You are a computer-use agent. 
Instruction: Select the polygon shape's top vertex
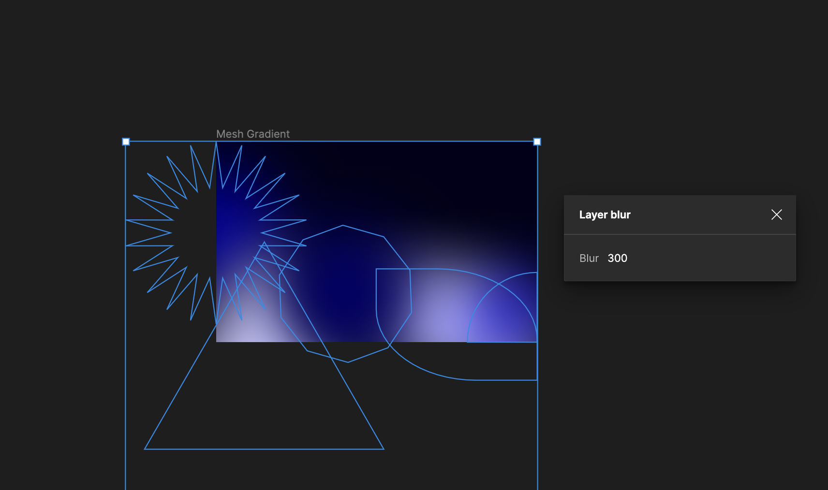coord(343,226)
